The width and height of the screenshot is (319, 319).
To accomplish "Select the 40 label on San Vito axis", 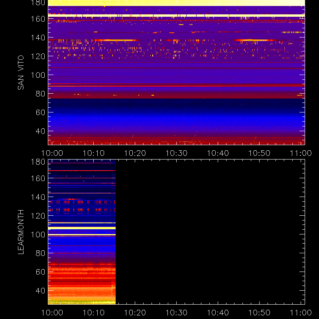I will pyautogui.click(x=40, y=131).
